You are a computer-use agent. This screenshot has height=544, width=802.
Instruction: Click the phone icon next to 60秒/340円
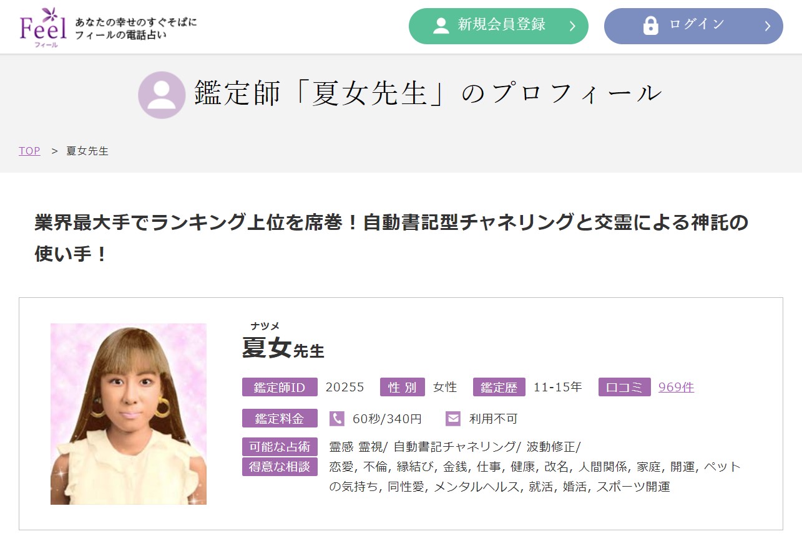pos(337,419)
